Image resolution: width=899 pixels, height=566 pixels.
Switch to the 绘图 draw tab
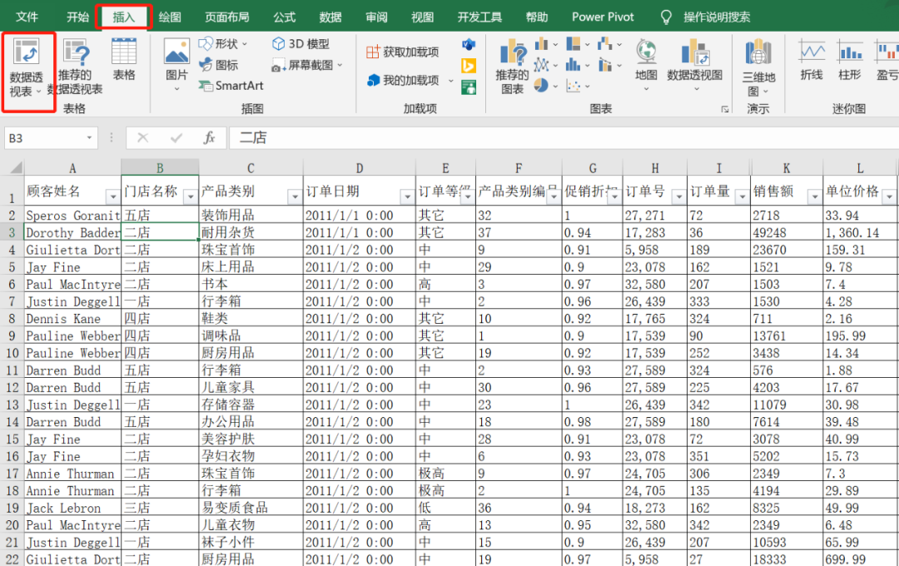pos(170,17)
